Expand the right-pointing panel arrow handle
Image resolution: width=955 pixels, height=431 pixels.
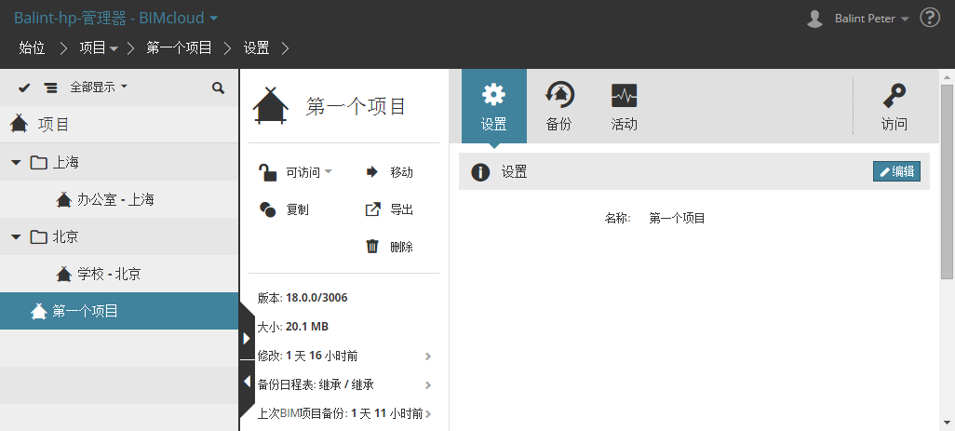(x=247, y=339)
